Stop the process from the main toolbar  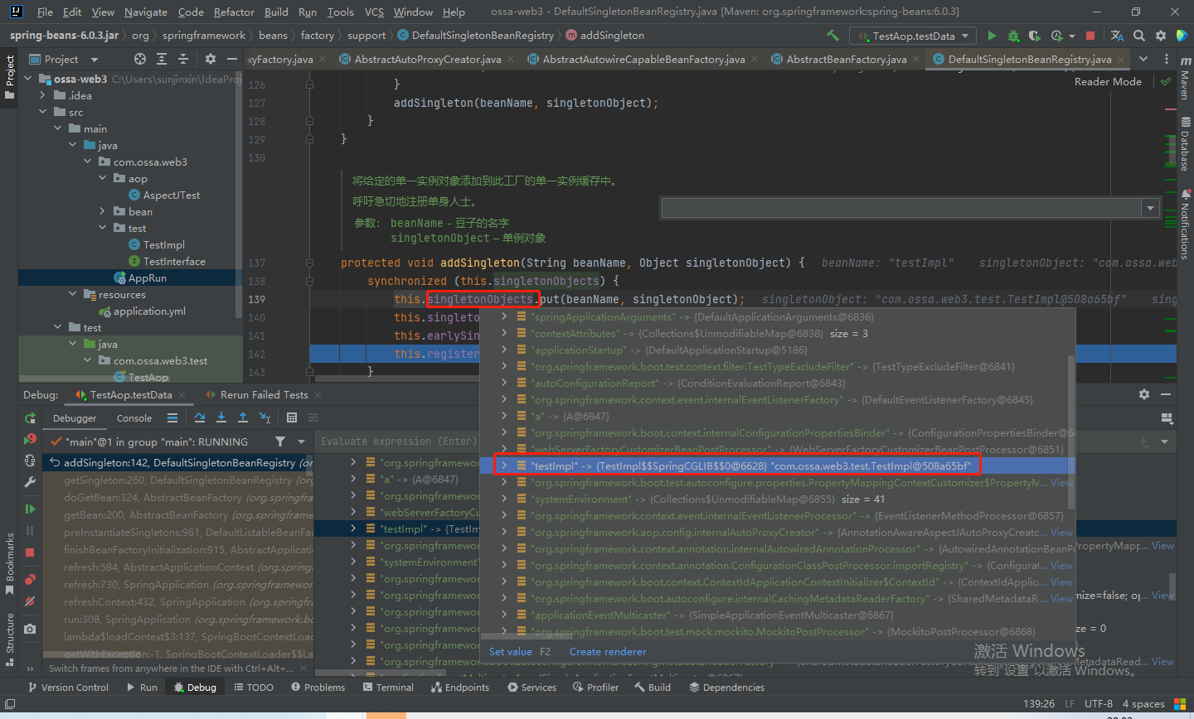tap(1090, 36)
